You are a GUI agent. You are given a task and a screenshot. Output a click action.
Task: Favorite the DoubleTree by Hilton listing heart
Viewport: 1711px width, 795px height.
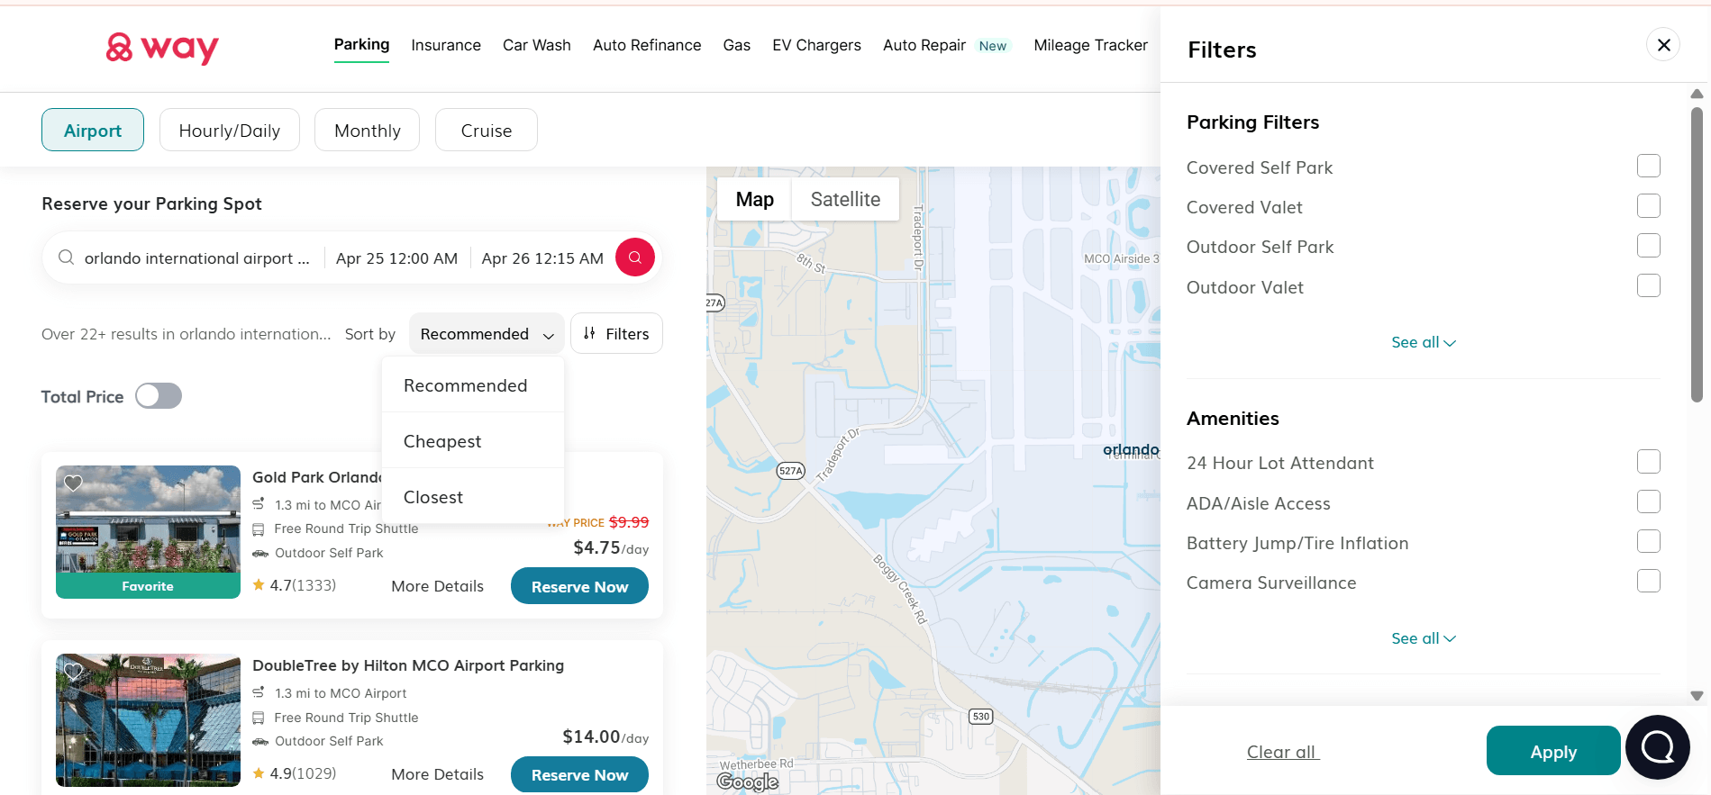pos(73,671)
